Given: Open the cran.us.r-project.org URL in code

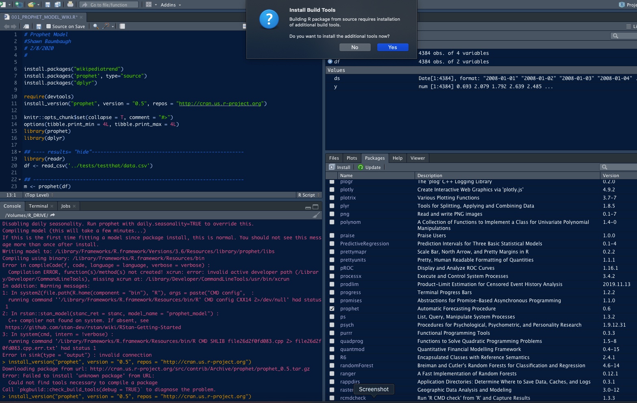Looking at the screenshot, I should point(220,104).
